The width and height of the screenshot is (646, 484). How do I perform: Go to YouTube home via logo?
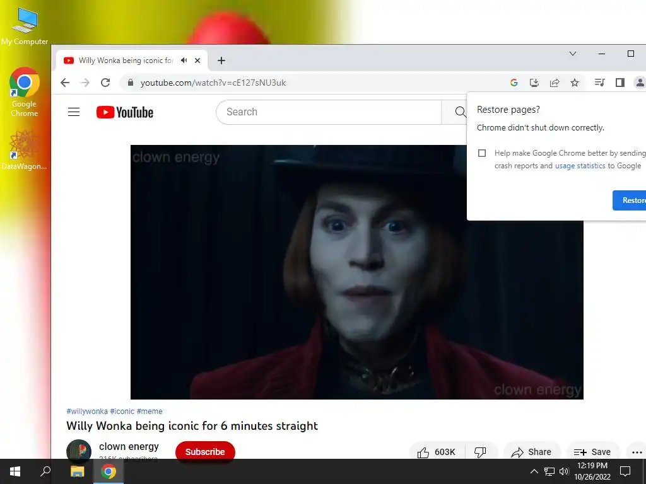pyautogui.click(x=125, y=112)
